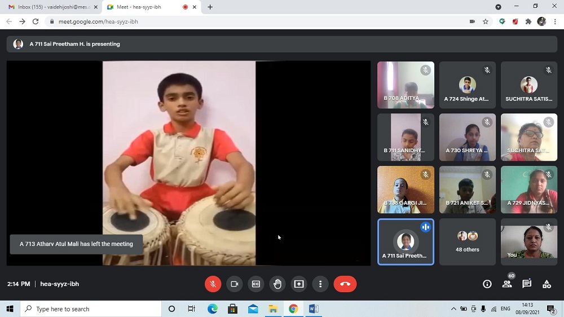Turn on closed captions
This screenshot has height=317, width=564.
[x=255, y=284]
